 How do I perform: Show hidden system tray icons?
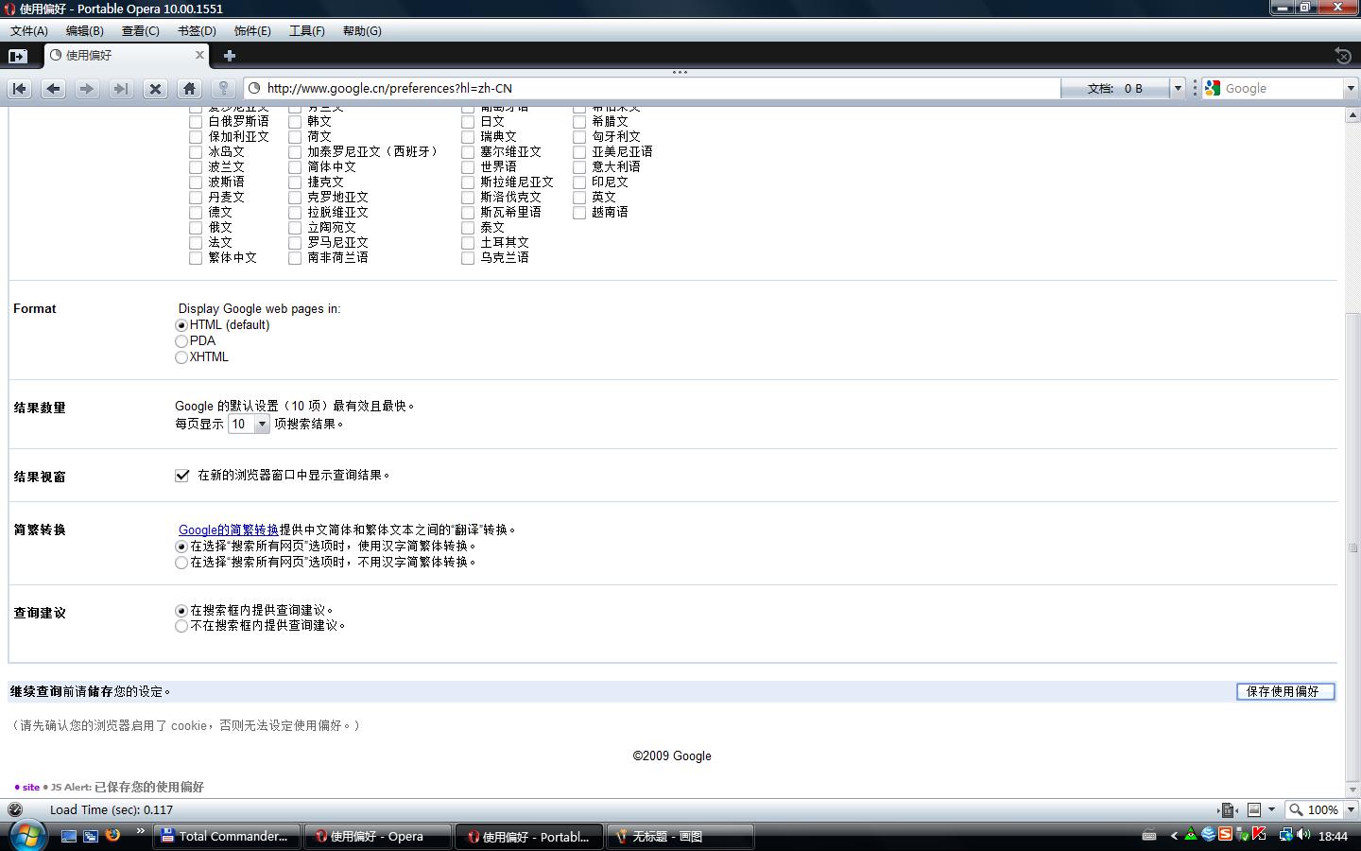click(1174, 836)
